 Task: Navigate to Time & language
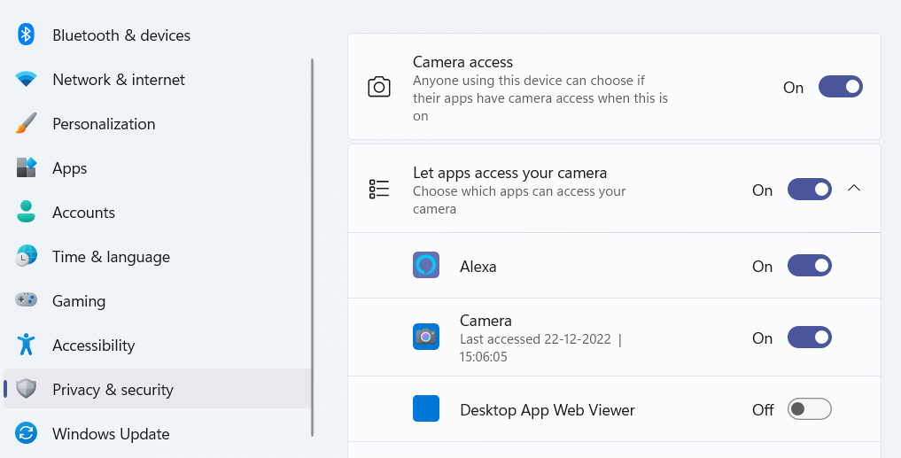tap(156, 256)
